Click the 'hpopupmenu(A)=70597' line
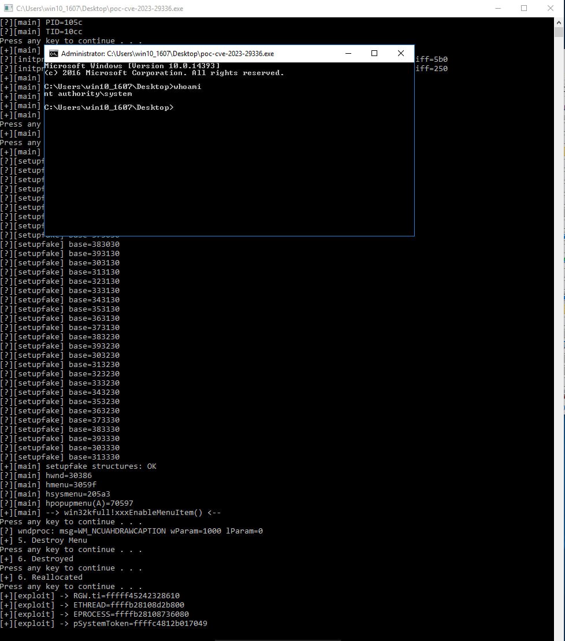Viewport: 565px width, 641px height. point(66,503)
